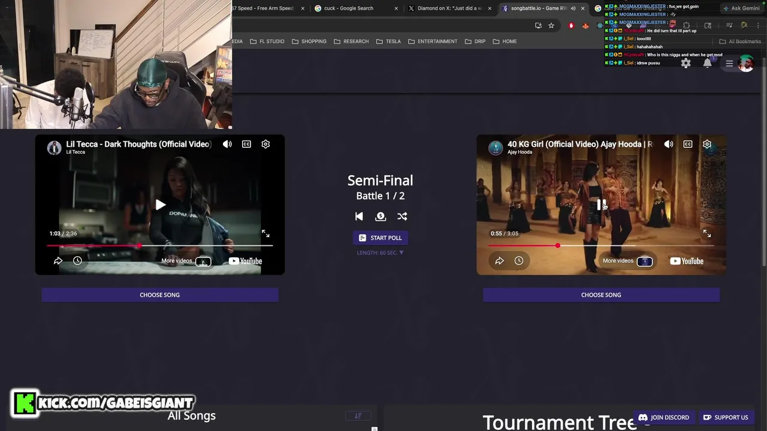Open YouTube logo on the Lil Tecca player
Image resolution: width=767 pixels, height=431 pixels.
pyautogui.click(x=245, y=261)
